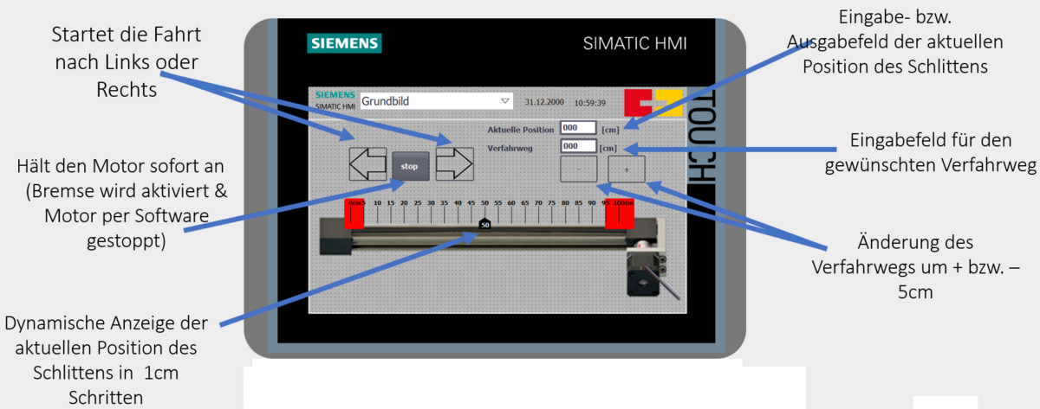Click the Siemens logo on the bezel
This screenshot has width=1040, height=409.
pos(344,43)
